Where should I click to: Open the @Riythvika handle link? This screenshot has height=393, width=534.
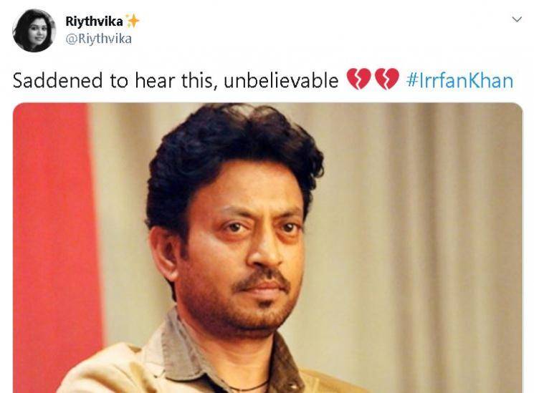pos(98,39)
